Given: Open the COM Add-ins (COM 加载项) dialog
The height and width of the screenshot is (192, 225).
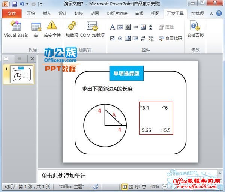Looking at the screenshot, I should point(92,29).
